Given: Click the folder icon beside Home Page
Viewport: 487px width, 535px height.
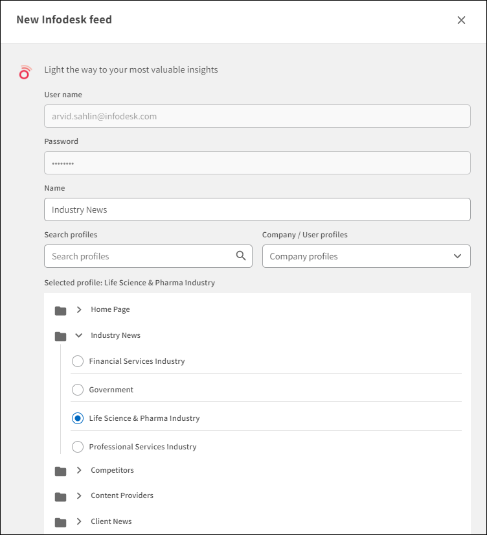Looking at the screenshot, I should [x=60, y=309].
